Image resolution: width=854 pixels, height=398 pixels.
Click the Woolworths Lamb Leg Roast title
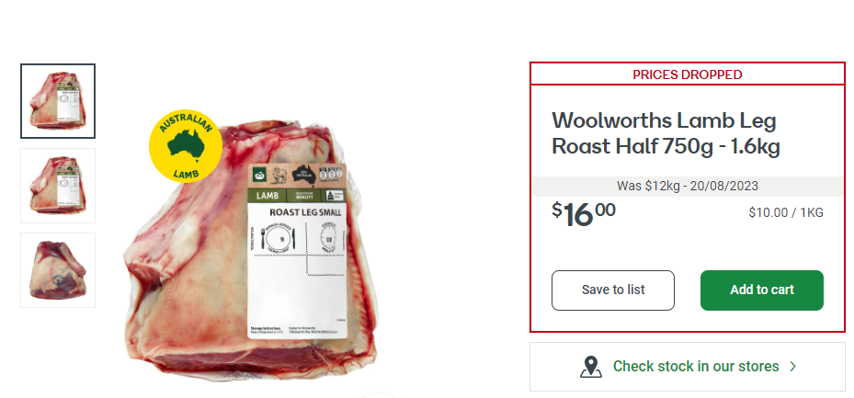(x=666, y=133)
